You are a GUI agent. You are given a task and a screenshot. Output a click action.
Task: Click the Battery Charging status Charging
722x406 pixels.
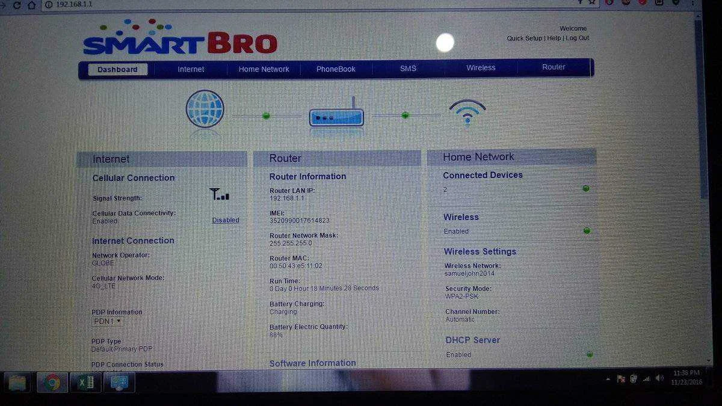coord(283,312)
